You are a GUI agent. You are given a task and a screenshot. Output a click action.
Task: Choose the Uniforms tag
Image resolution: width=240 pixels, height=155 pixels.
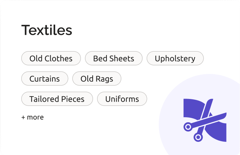pos(122,99)
